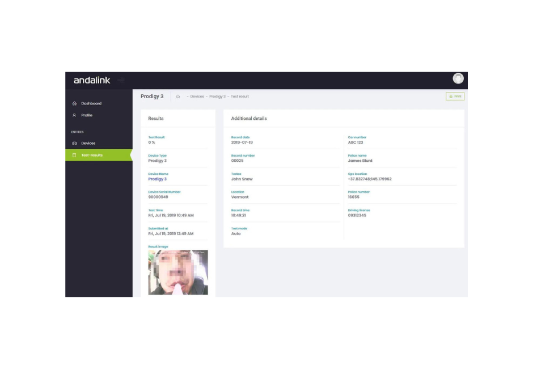The width and height of the screenshot is (533, 369).
Task: Open the blue Prodigy 3 device name link
Action: [157, 179]
